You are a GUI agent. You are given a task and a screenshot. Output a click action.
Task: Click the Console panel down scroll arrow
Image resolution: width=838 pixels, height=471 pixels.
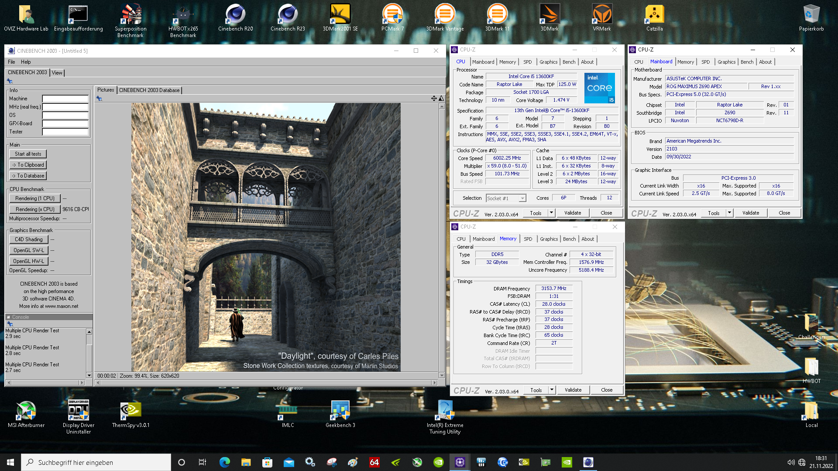coord(89,375)
